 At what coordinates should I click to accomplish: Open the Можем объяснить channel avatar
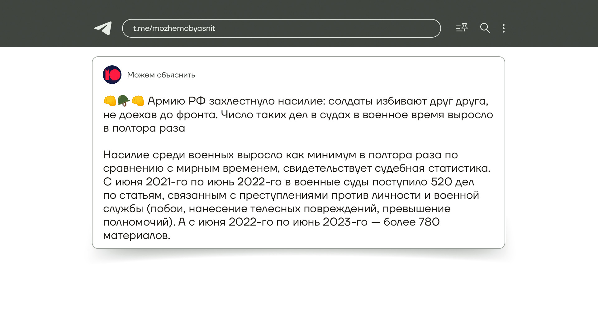(112, 75)
